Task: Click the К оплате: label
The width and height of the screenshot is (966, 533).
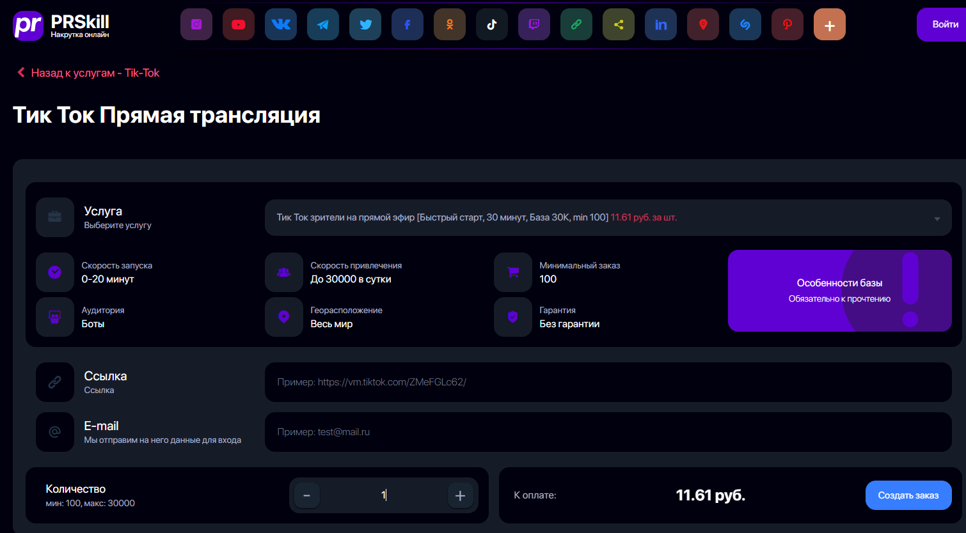Action: coord(535,495)
